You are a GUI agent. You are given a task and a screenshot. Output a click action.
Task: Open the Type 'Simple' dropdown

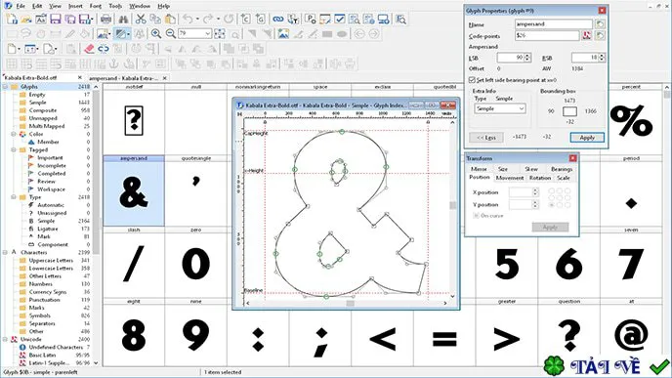(x=500, y=108)
